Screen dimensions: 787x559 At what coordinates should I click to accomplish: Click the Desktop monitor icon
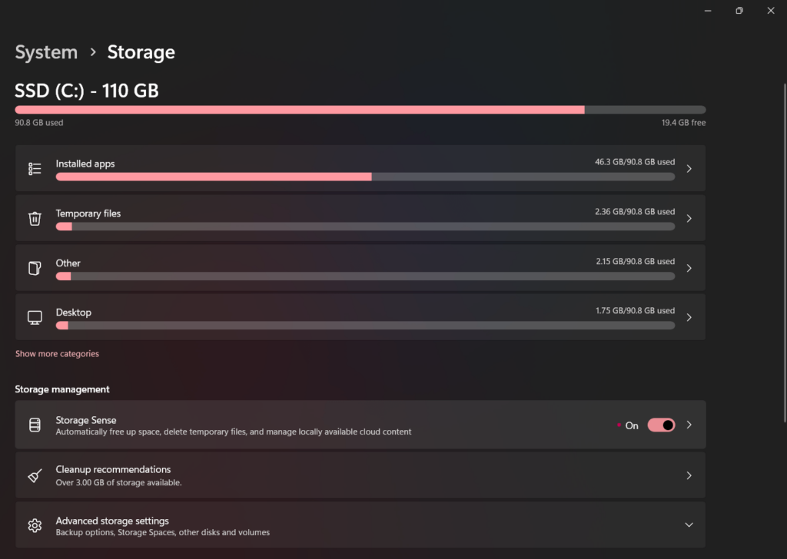point(35,317)
